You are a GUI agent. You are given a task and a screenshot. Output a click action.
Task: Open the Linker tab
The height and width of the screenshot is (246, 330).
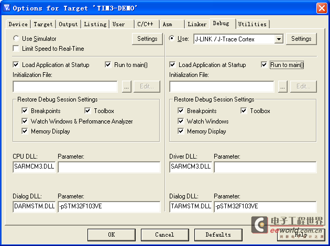[197, 24]
